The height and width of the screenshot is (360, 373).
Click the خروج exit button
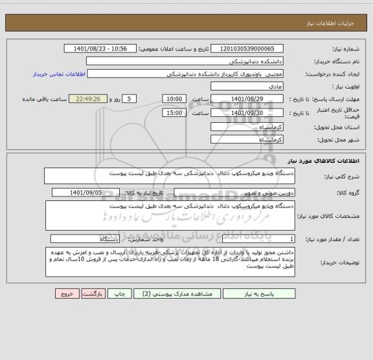click(67, 293)
